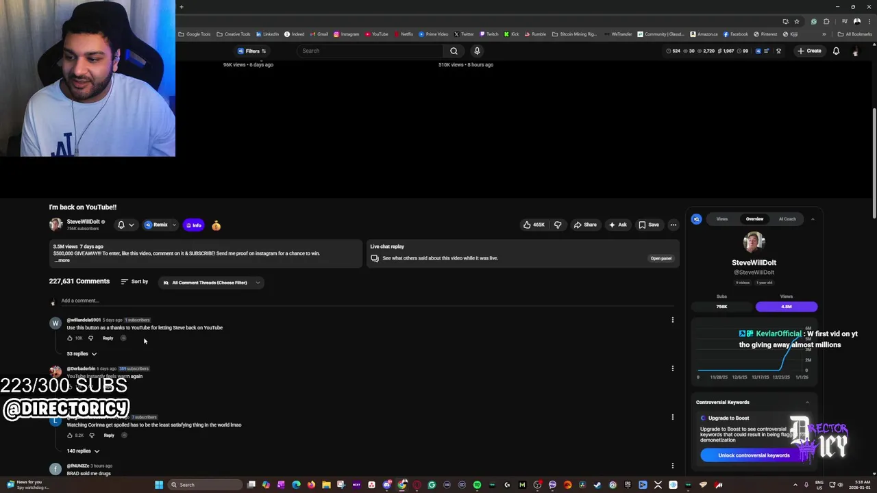Screen dimensions: 877x493
Task: Open SteveWillDoIt channel avatar
Action: pyautogui.click(x=55, y=225)
